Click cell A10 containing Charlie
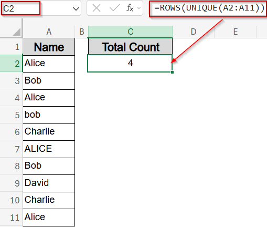 coord(49,200)
